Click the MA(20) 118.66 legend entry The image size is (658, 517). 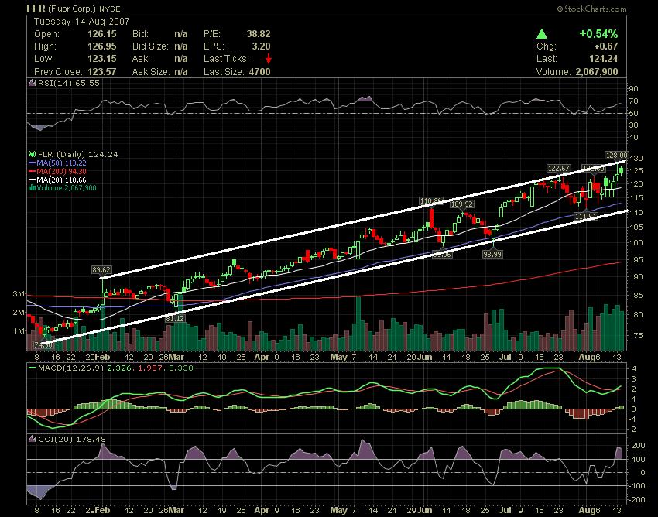(x=61, y=180)
